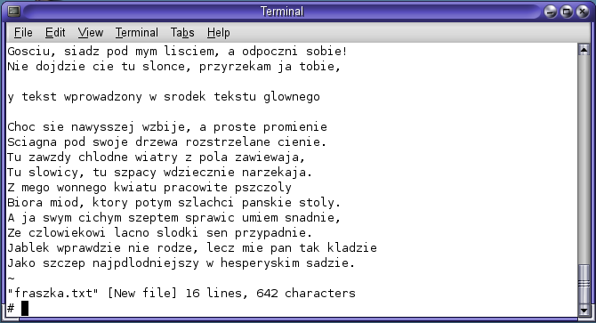Click the scrollbar track above the thumb
596x323 pixels.
(x=584, y=159)
